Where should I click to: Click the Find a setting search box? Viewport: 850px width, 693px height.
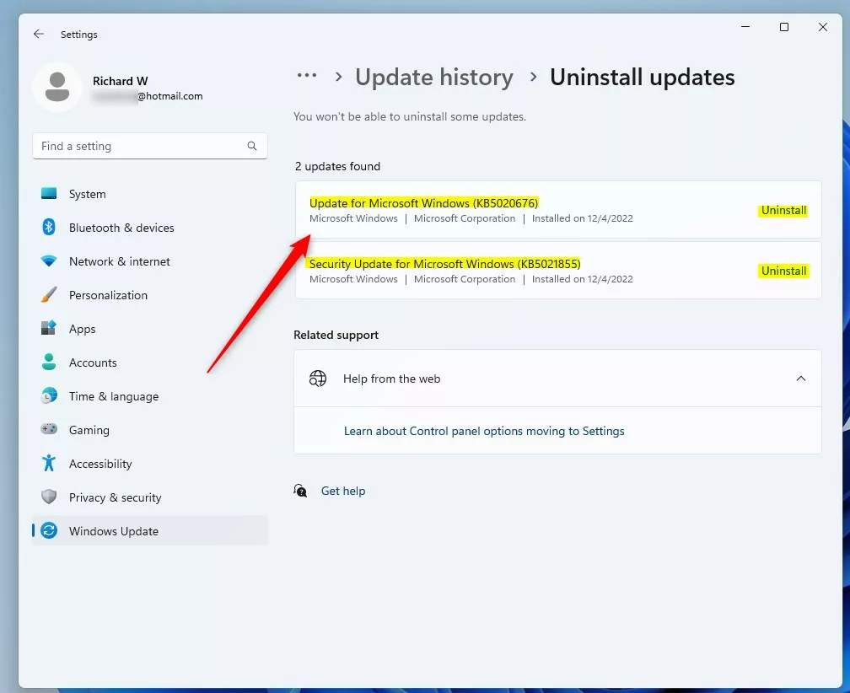(149, 146)
